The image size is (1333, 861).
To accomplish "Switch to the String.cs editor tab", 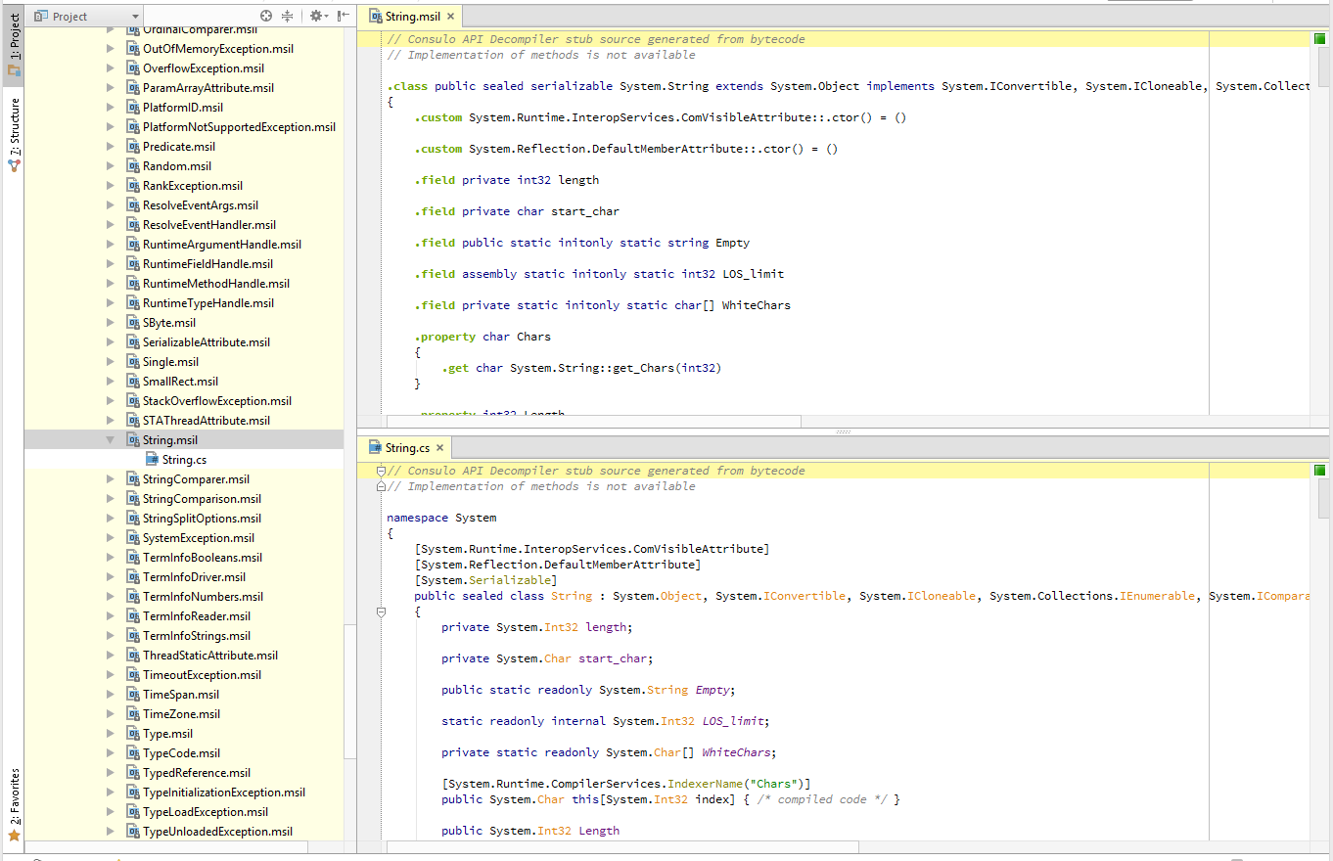I will point(407,448).
